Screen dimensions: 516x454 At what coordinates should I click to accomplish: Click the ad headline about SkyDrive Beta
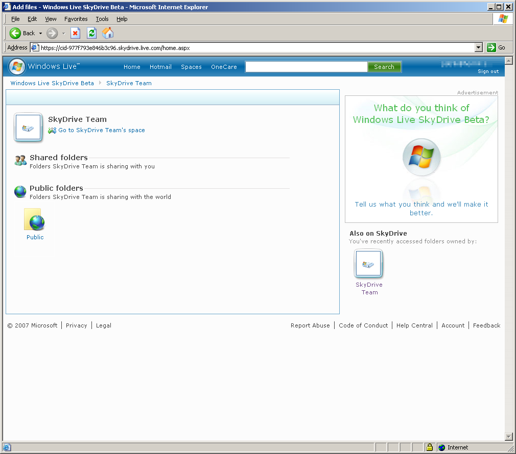pyautogui.click(x=421, y=114)
